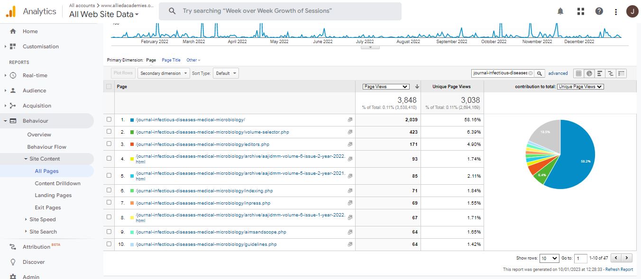641x279 pixels.
Task: Switch to the data table view icon
Action: point(578,73)
